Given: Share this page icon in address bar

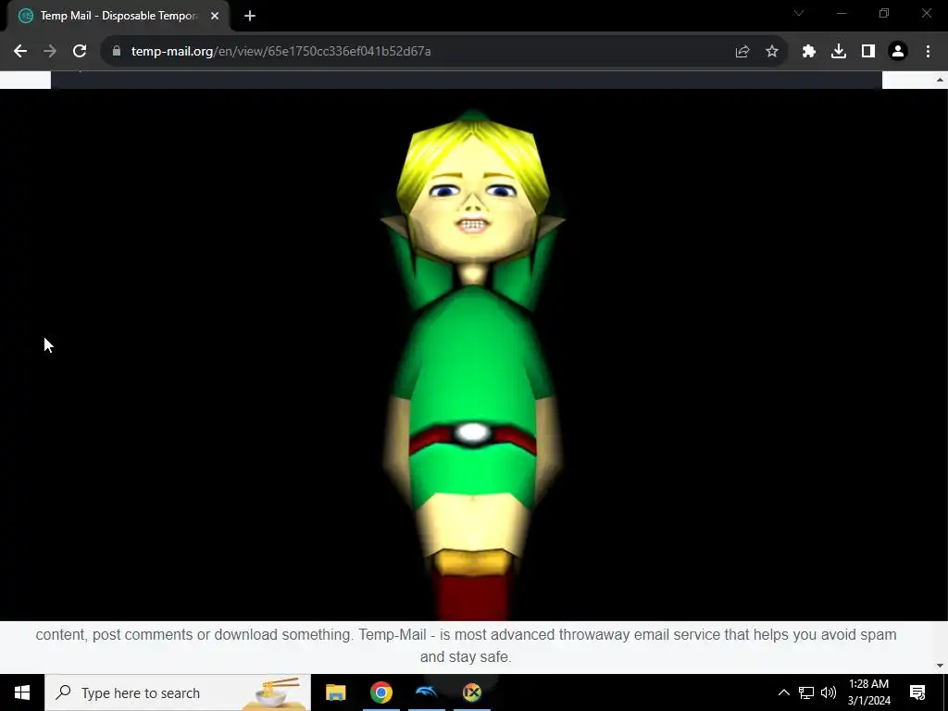Looking at the screenshot, I should click(742, 52).
